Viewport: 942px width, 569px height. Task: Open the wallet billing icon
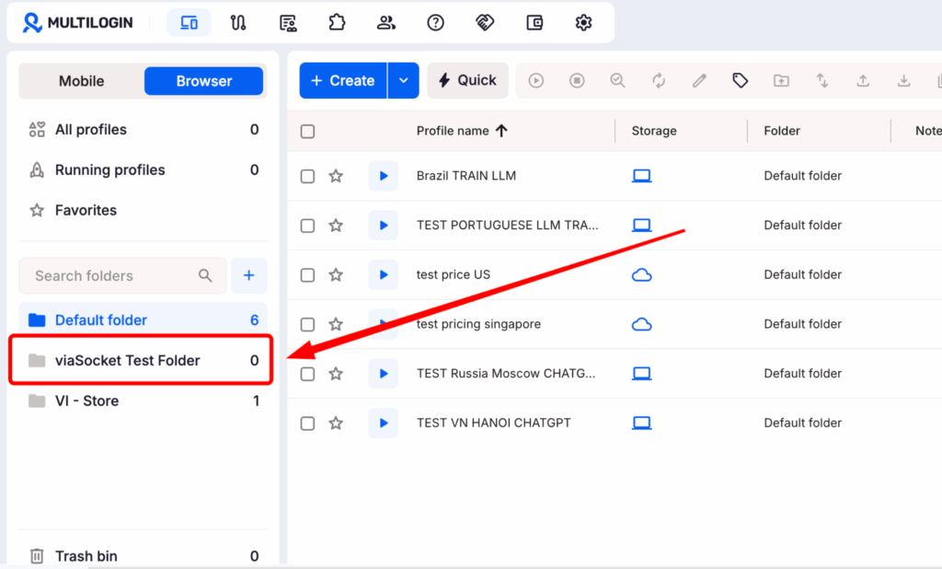coord(534,23)
